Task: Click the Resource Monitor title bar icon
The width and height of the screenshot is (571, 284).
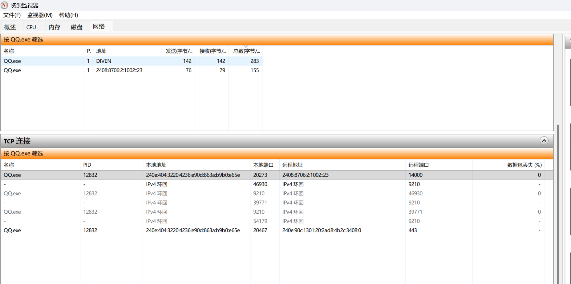Action: click(x=4, y=5)
